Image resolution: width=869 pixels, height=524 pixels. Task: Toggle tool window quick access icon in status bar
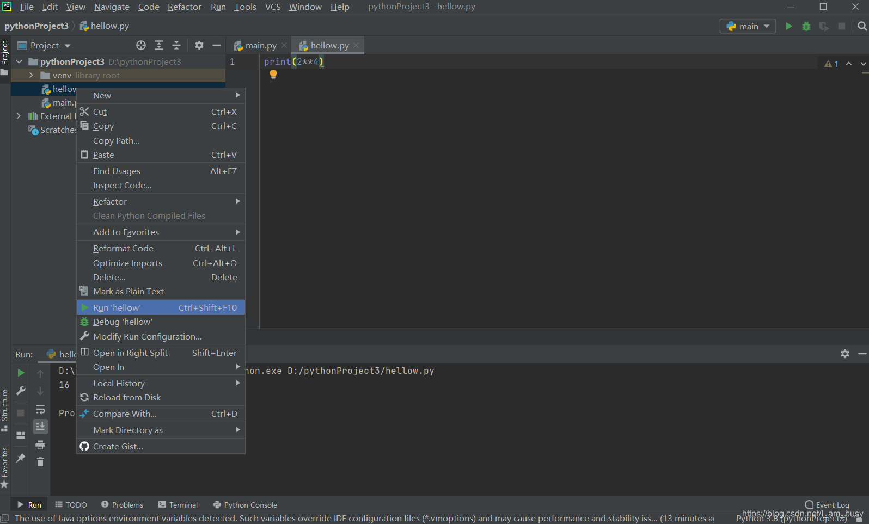[5, 519]
